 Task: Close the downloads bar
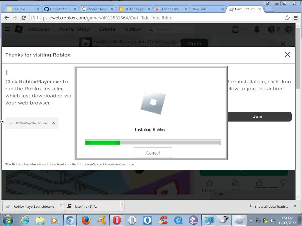tap(295, 206)
